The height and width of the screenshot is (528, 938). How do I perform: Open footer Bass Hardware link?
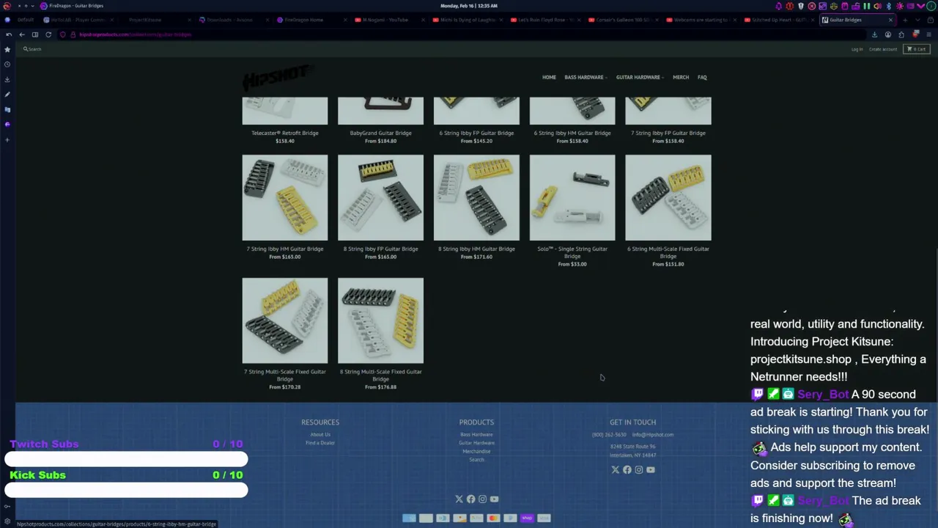pos(476,435)
